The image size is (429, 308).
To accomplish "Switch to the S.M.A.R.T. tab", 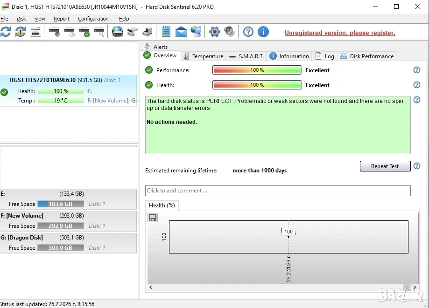I will click(246, 56).
